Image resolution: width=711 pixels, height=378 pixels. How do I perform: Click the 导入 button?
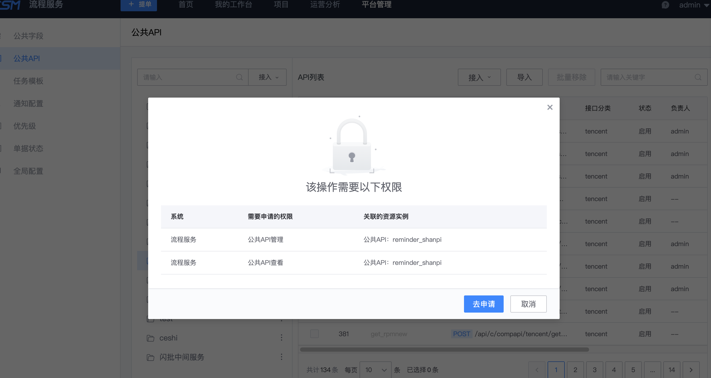tap(524, 77)
